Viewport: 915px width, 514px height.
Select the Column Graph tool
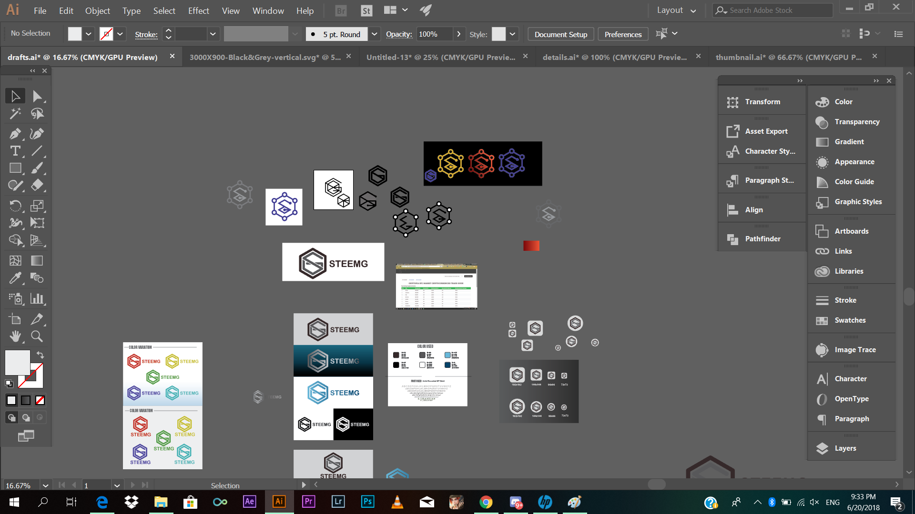[37, 298]
